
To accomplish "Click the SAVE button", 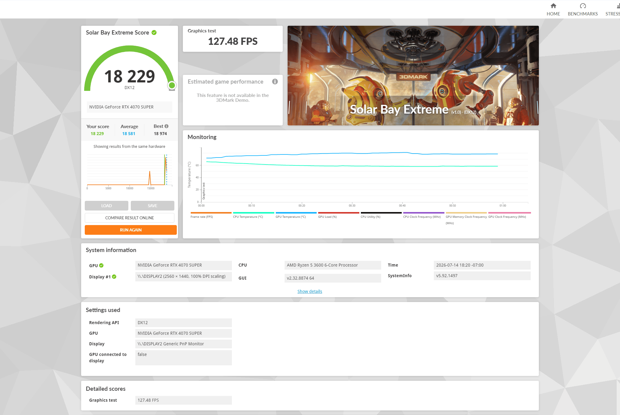I will click(x=153, y=206).
